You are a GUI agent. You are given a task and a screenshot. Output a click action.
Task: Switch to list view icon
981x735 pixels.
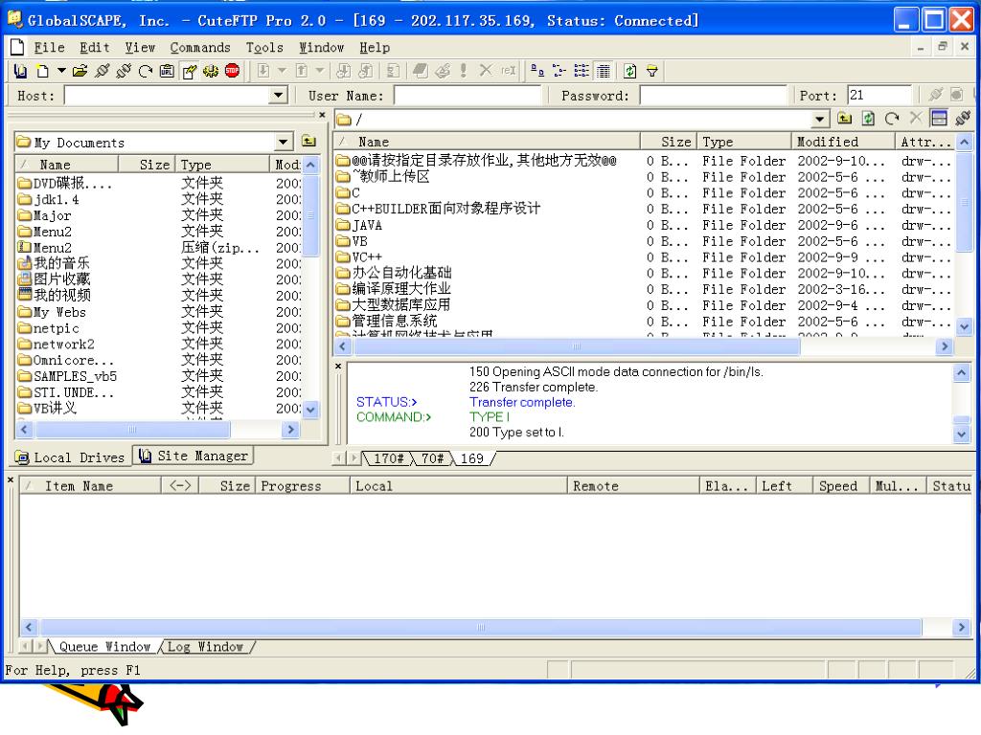tap(582, 71)
